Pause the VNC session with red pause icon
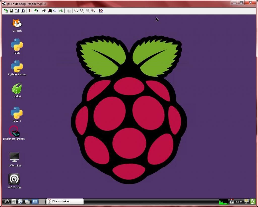 (30, 11)
